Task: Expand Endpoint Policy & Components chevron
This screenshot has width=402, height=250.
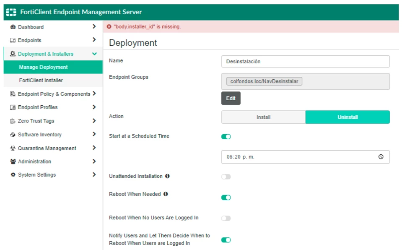Action: pos(94,94)
